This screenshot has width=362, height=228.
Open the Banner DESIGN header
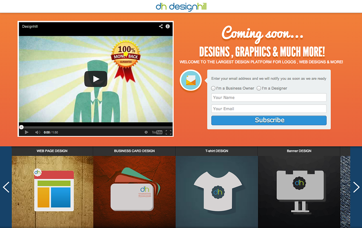(x=299, y=151)
